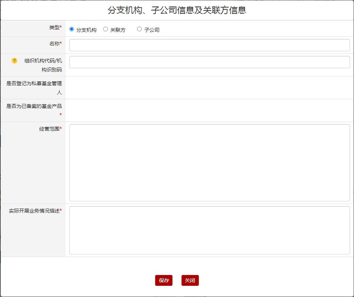Viewport: 354px width, 297px height.
Task: Click the 经营范围 field label
Action: (x=49, y=129)
